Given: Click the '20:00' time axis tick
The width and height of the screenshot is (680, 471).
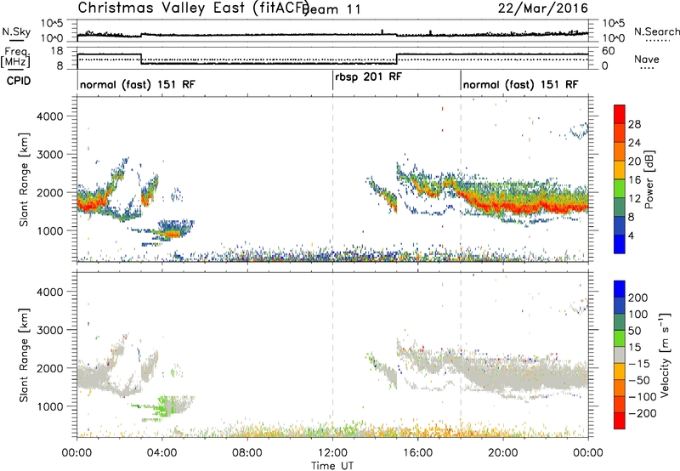Looking at the screenshot, I should coord(503,453).
